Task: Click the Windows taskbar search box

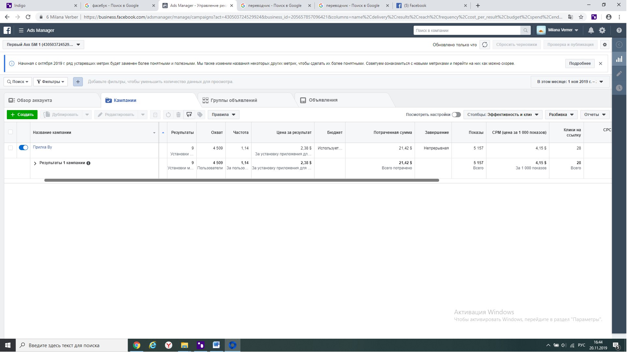Action: [72, 346]
